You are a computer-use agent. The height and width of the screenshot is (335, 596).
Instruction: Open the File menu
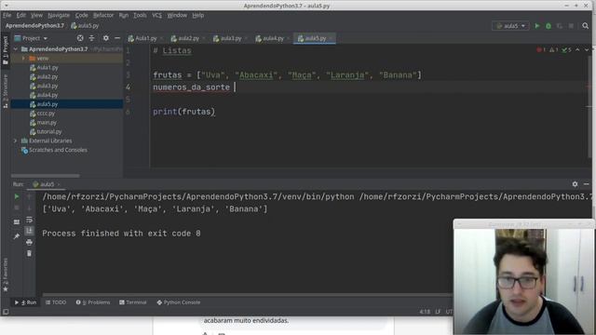(7, 15)
